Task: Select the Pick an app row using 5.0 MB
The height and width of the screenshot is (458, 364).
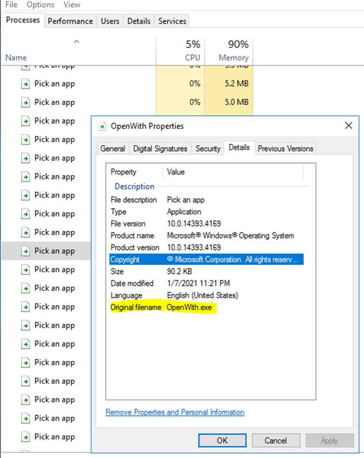Action: click(x=127, y=102)
